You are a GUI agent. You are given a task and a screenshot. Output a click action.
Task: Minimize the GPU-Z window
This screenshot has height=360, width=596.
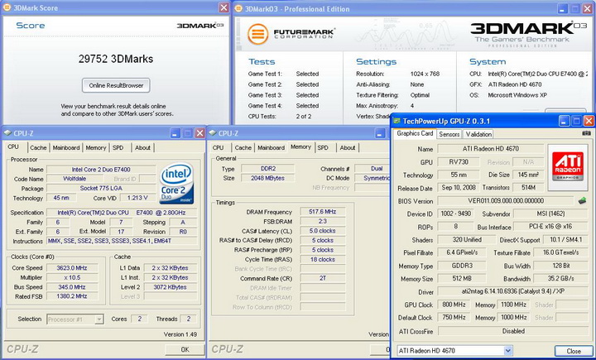[x=564, y=122]
